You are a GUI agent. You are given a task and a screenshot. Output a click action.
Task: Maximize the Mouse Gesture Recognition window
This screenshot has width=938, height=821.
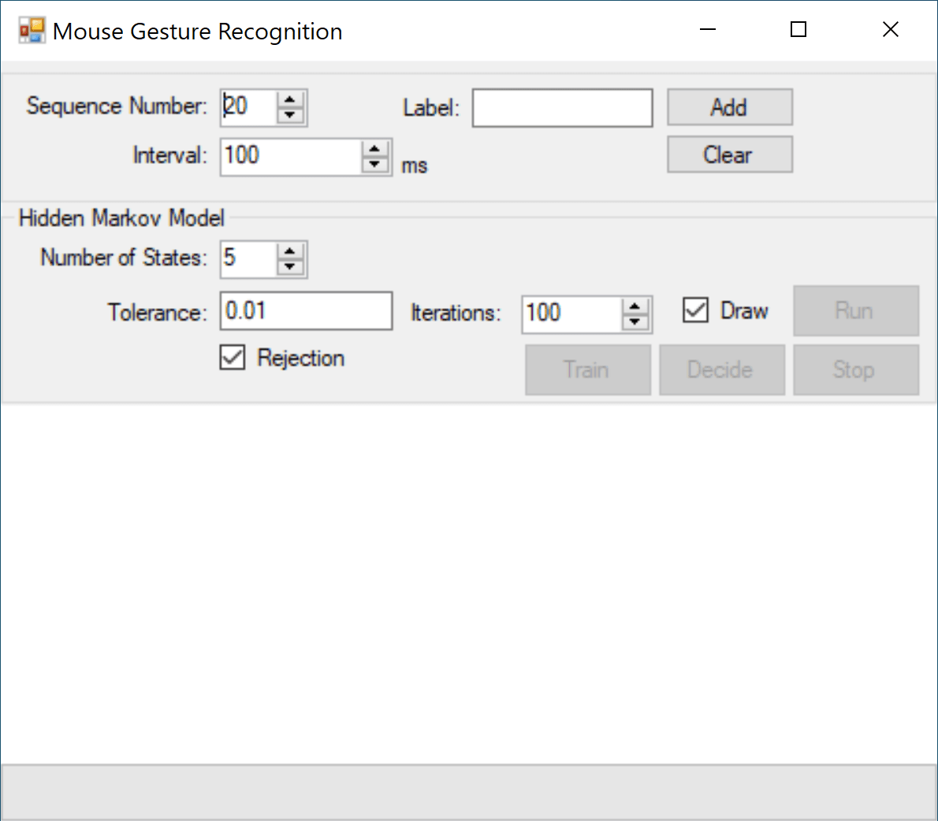tap(798, 30)
